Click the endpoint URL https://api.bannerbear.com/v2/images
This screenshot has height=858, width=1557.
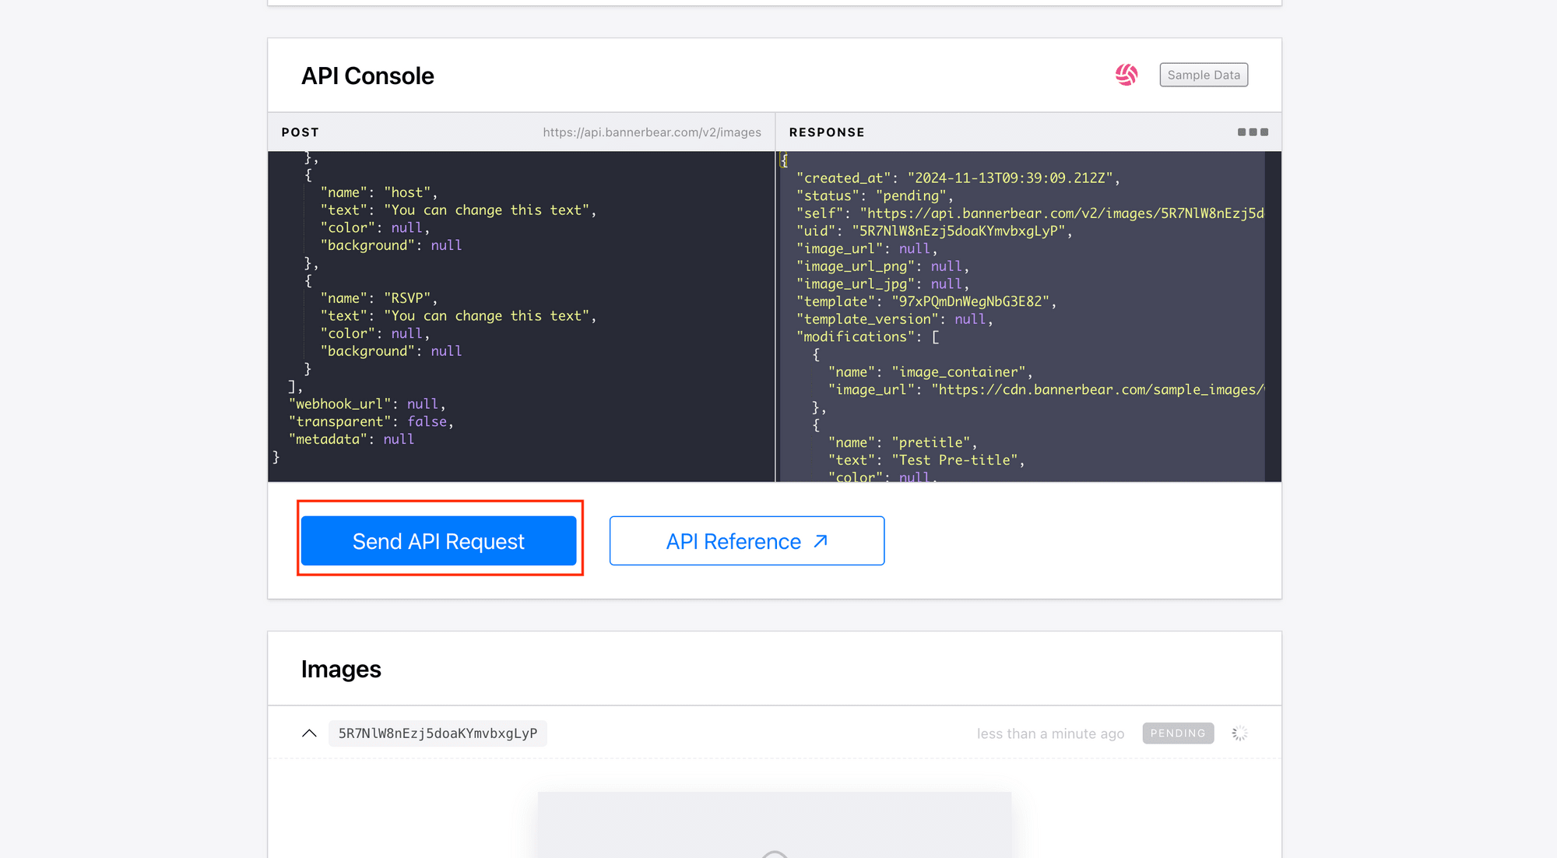[652, 132]
